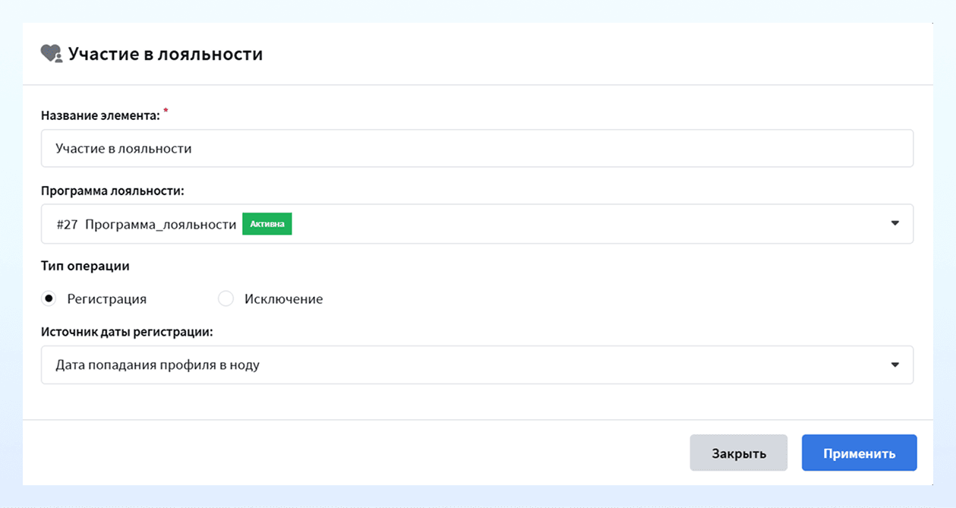This screenshot has height=508, width=956.
Task: Click the 'Программа лояльности:' label
Action: [x=112, y=191]
